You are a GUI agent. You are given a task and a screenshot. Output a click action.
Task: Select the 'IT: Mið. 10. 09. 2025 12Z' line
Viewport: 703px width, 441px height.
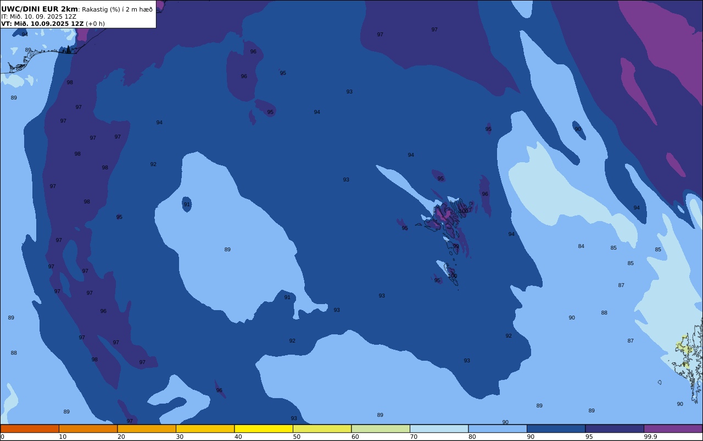tap(38, 16)
